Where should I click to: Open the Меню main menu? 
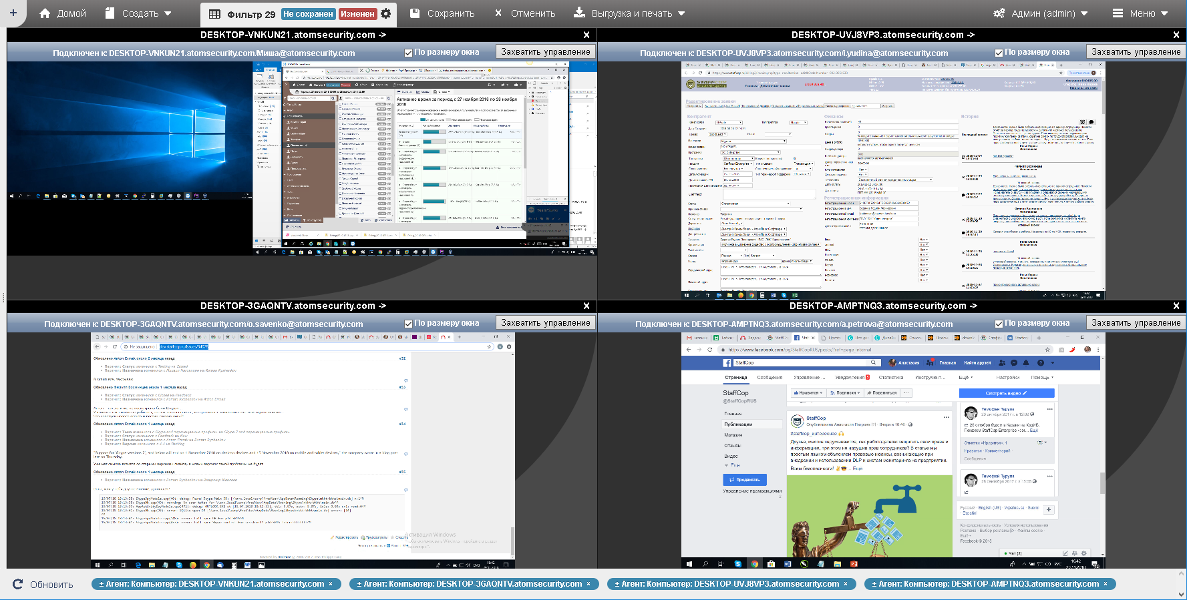pyautogui.click(x=1140, y=13)
